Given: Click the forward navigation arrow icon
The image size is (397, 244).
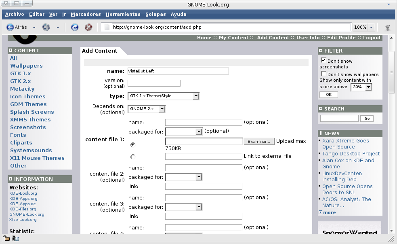Looking at the screenshot, I should pos(46,27).
